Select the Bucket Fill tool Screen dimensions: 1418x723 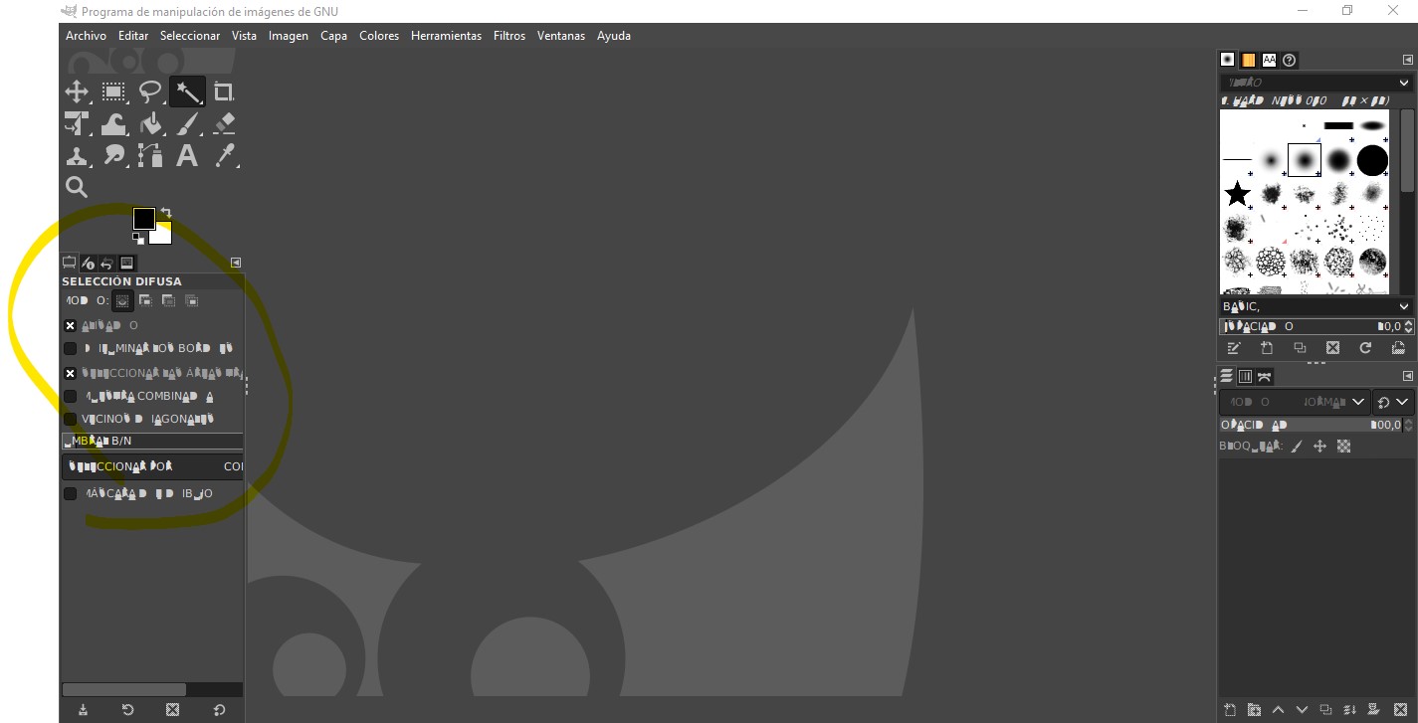[150, 124]
